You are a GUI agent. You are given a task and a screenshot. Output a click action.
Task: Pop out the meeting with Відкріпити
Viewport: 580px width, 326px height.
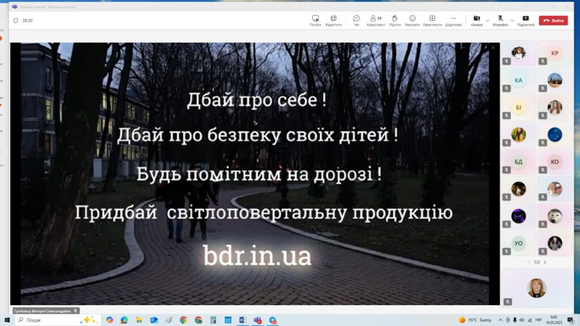pos(333,20)
